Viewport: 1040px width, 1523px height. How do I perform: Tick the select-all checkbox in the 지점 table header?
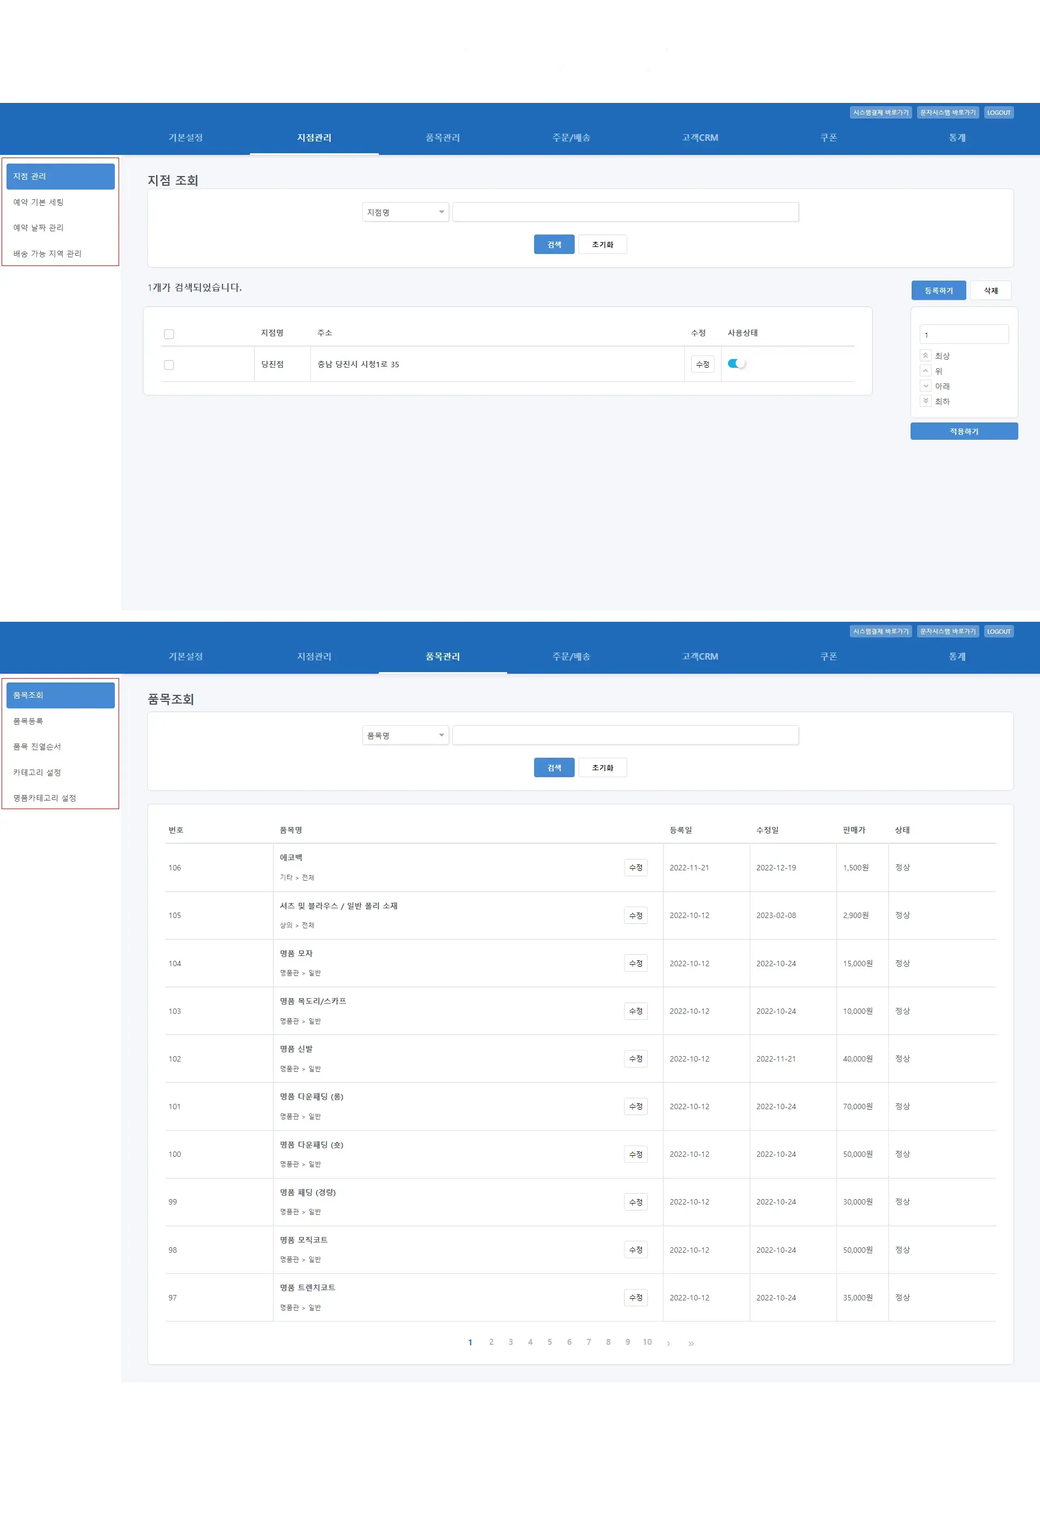169,334
